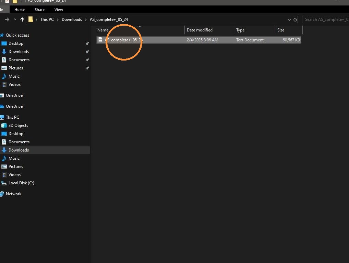Open Music under This PC
This screenshot has height=263, width=349.
[14, 158]
